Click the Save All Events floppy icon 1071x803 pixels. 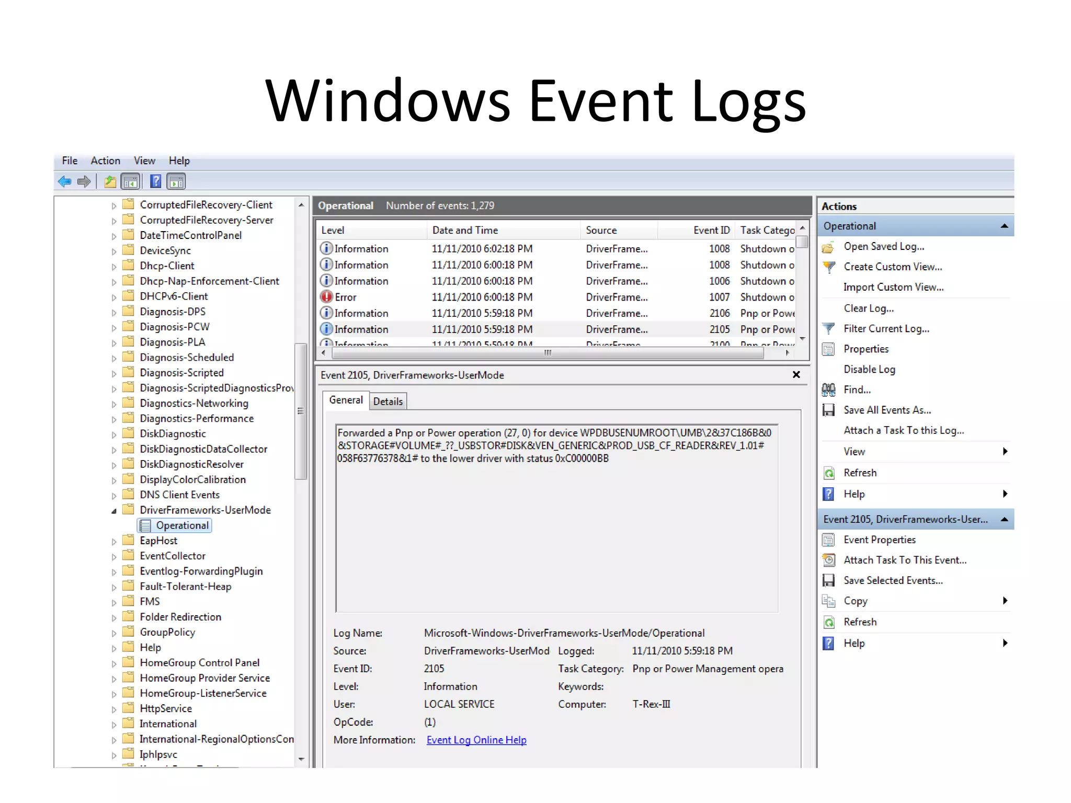coord(828,410)
